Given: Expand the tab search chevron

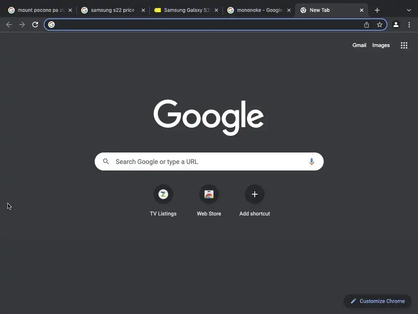Looking at the screenshot, I should (x=409, y=10).
